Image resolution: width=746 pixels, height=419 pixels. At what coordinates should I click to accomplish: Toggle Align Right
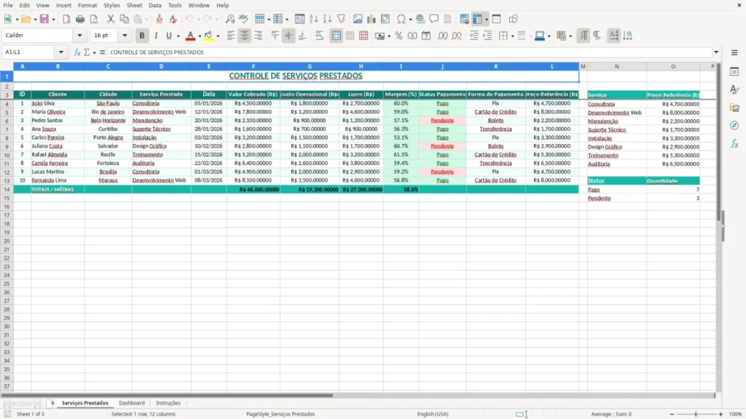[x=259, y=36]
